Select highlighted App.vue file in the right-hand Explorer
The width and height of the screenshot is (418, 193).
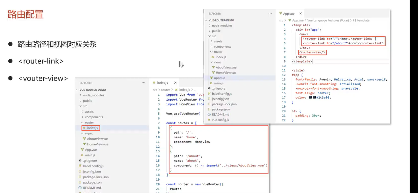[219, 78]
